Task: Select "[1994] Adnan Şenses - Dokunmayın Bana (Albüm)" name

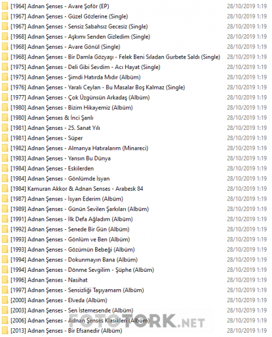Action: [74, 260]
